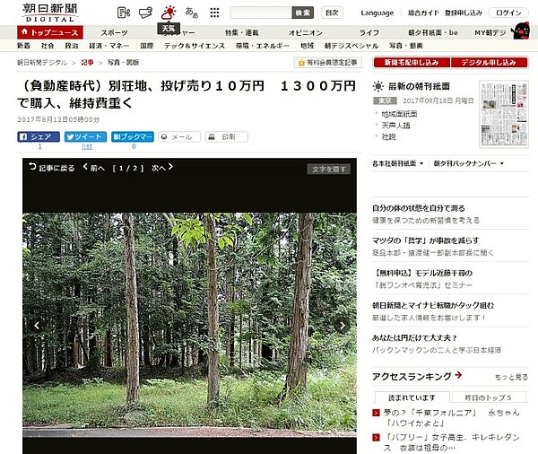Select MY朝デジ menu item
Screen dimensions: 538x454
click(x=490, y=32)
